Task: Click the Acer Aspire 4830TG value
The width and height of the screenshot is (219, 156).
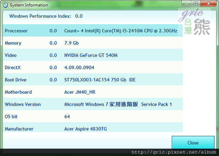Action: pos(85,129)
